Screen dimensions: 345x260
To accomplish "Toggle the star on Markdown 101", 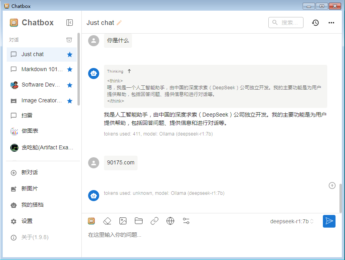I will pyautogui.click(x=70, y=70).
